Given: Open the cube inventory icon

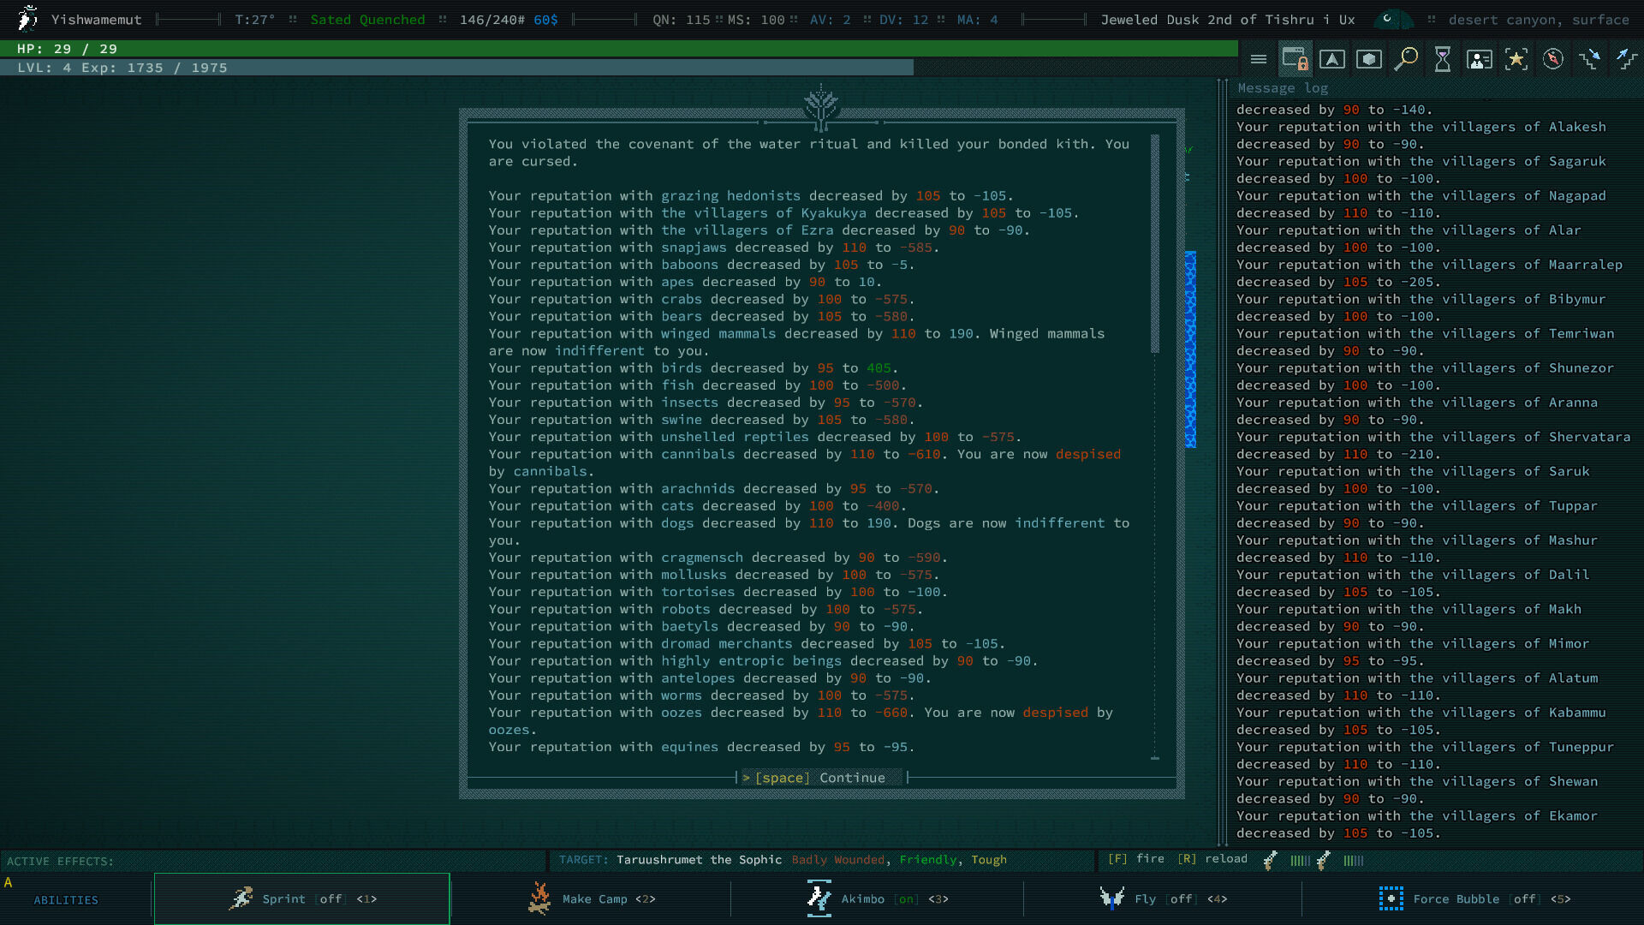Looking at the screenshot, I should pos(1369,59).
